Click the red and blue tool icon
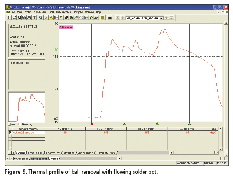Viewport: 233px width, 178px height. click(66, 18)
